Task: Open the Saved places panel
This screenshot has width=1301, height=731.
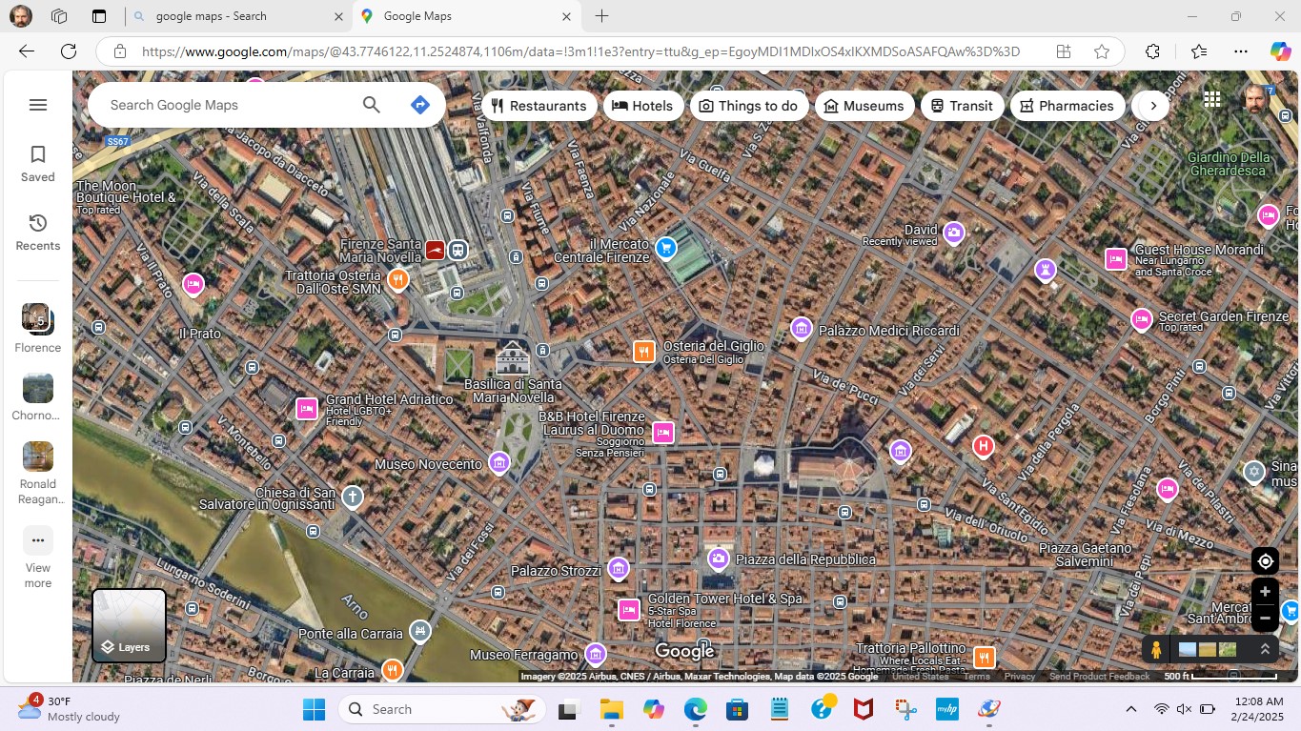Action: pos(38,164)
